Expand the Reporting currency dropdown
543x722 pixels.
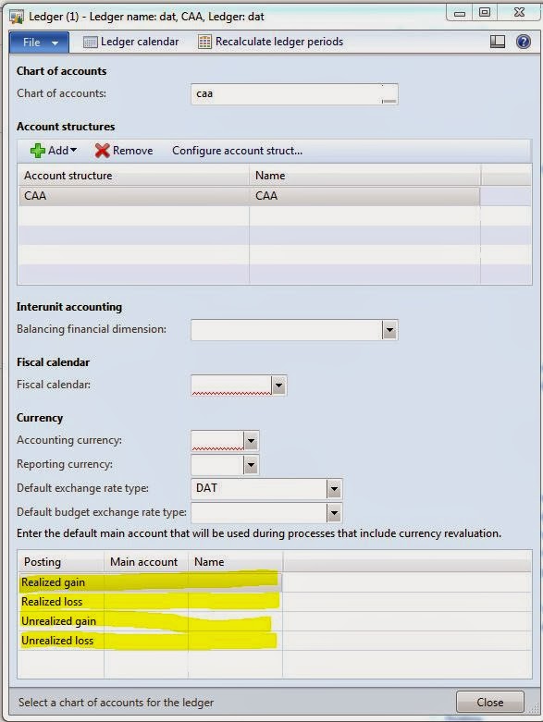pos(251,465)
